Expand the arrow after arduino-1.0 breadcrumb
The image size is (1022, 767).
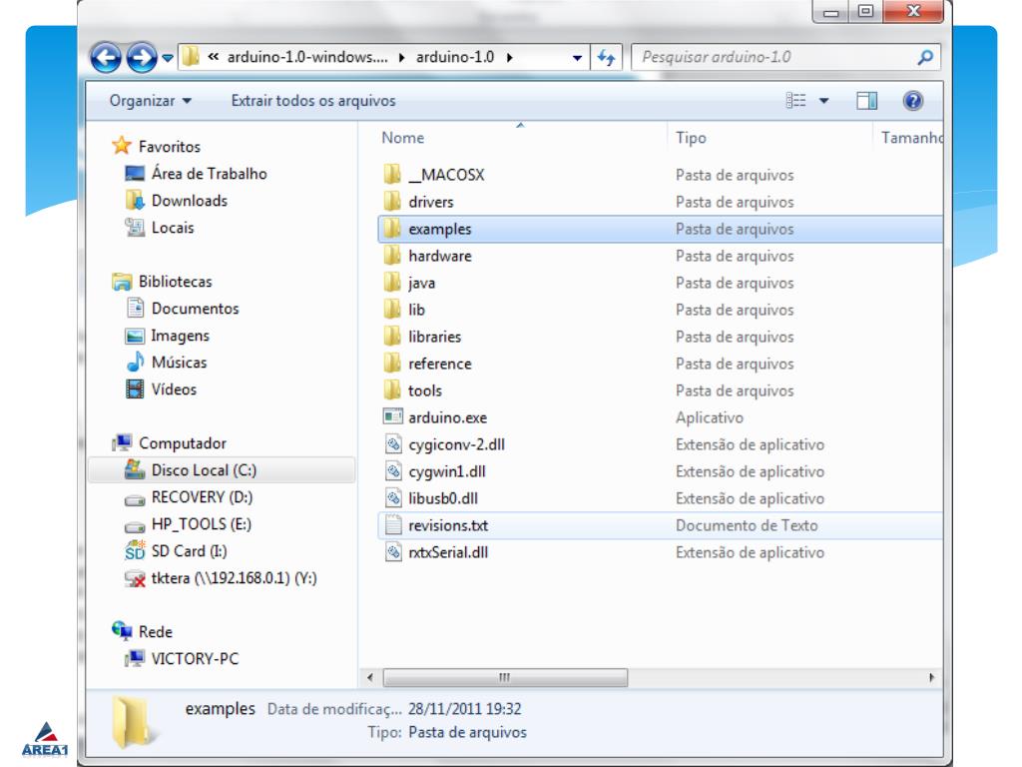[510, 57]
